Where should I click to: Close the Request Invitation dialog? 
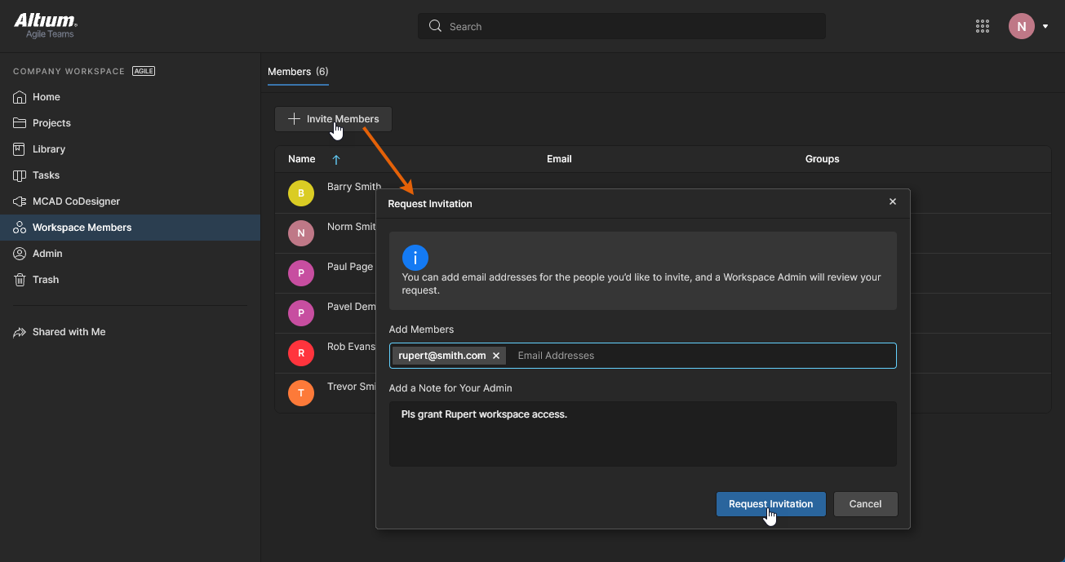[x=892, y=201]
